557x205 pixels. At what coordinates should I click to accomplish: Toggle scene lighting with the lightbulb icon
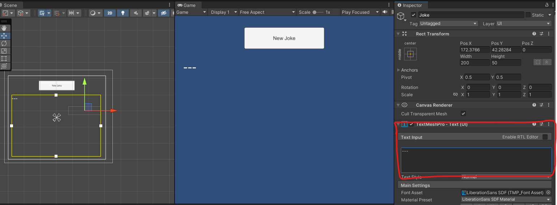[x=123, y=13]
